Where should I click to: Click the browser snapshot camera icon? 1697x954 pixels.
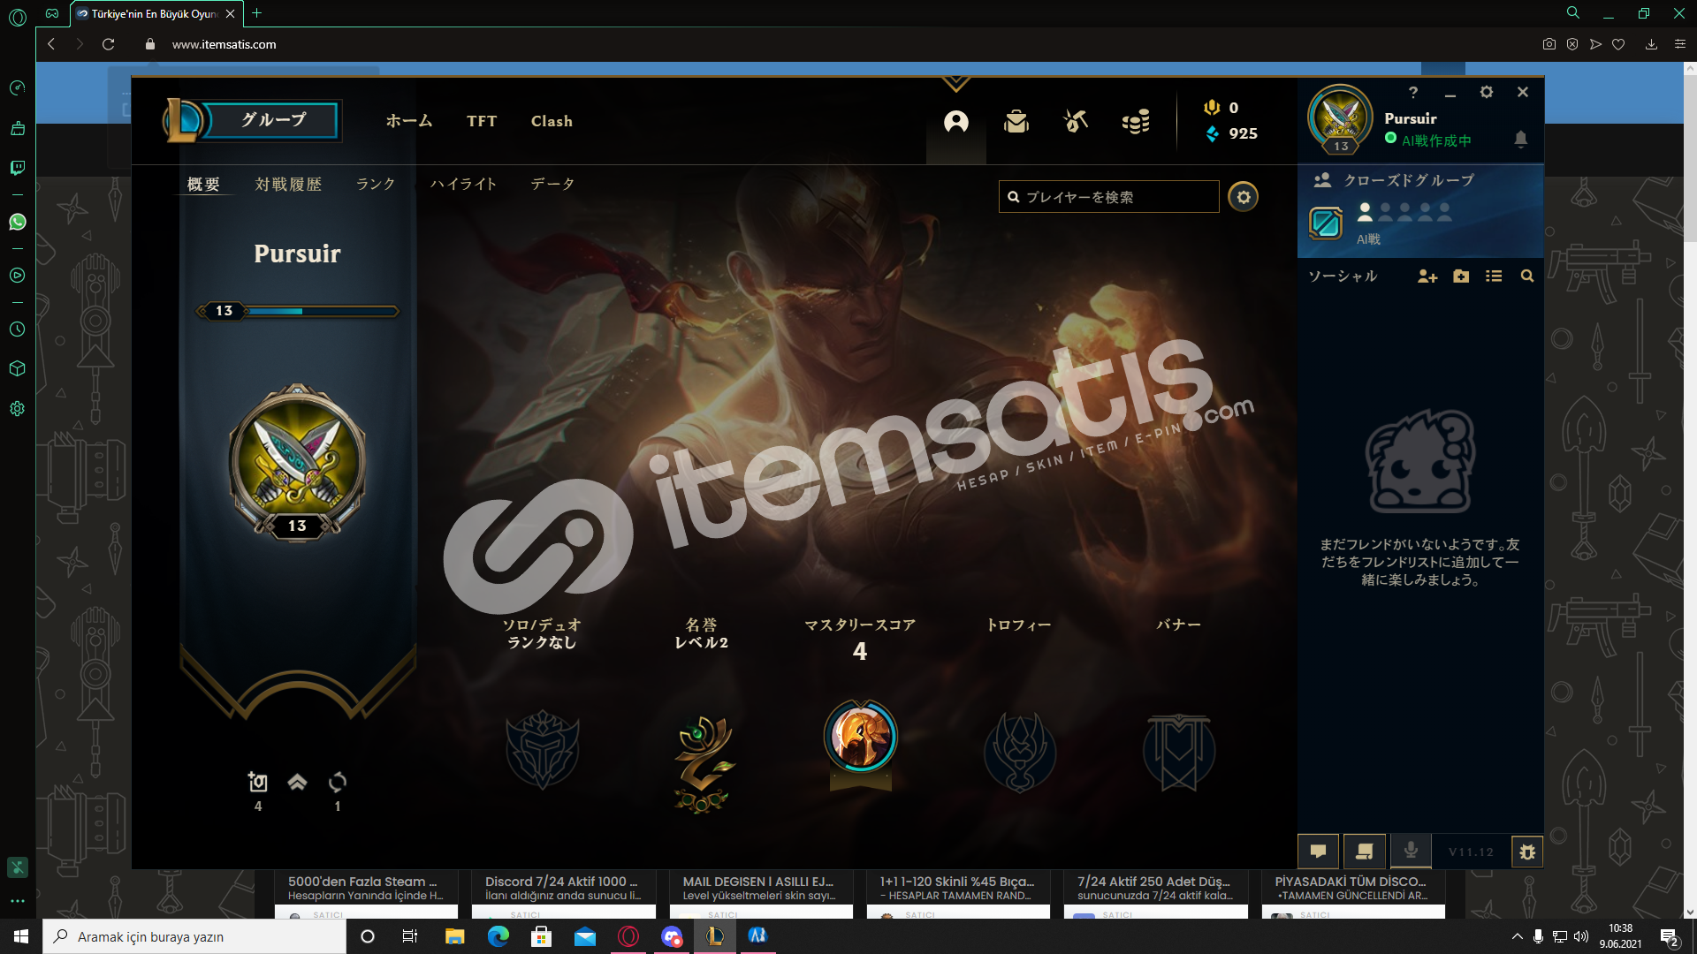pos(1549,44)
